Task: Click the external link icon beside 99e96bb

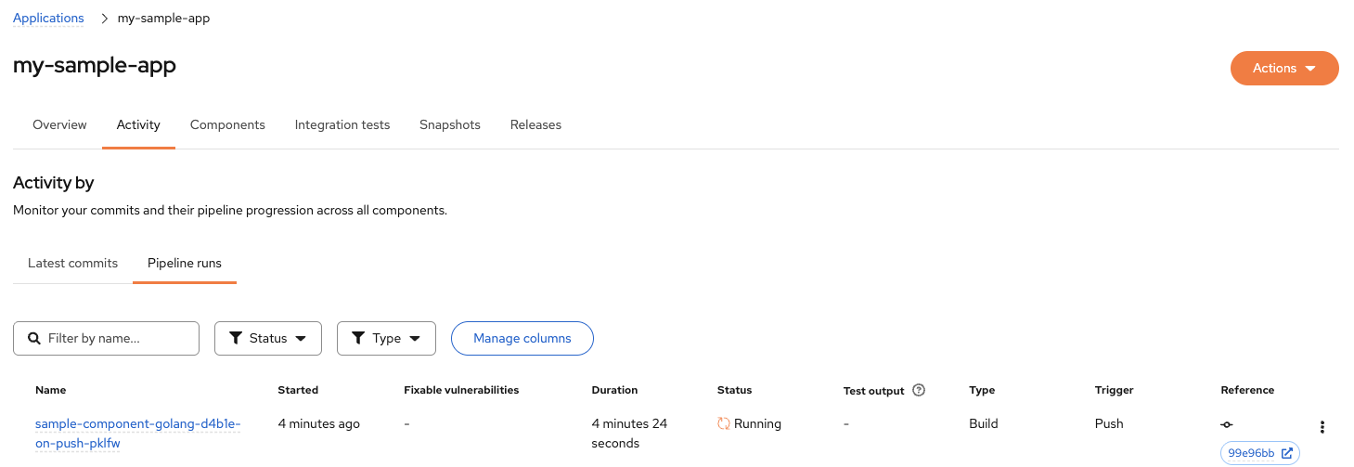Action: pyautogui.click(x=1287, y=453)
